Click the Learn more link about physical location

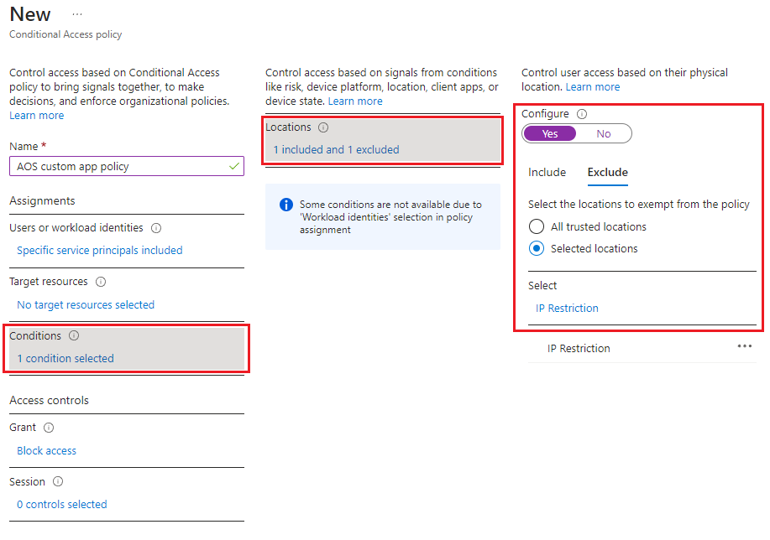point(592,86)
